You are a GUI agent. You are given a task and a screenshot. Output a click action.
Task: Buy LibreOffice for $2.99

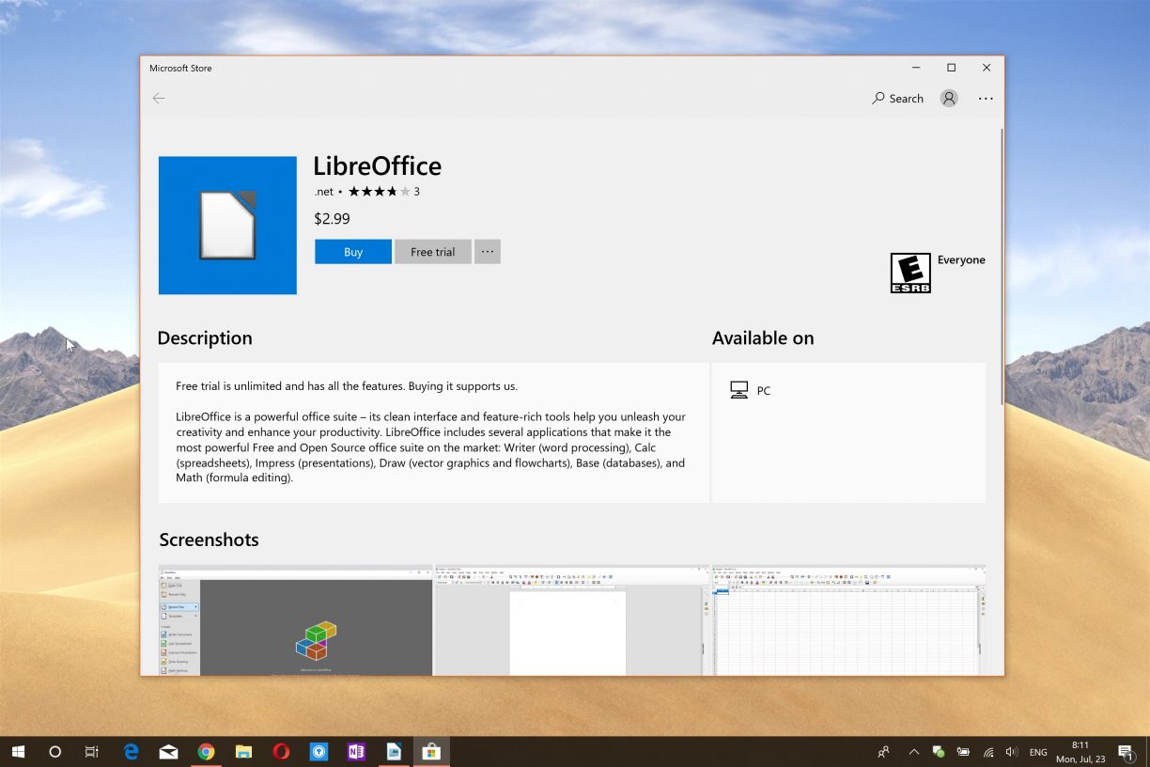click(353, 252)
